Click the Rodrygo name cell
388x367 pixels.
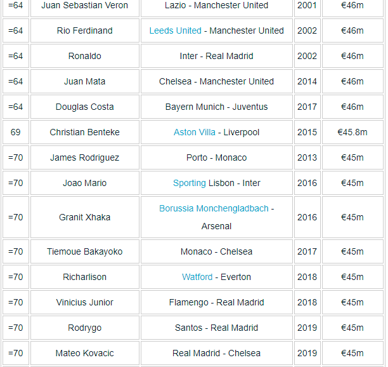coord(84,328)
